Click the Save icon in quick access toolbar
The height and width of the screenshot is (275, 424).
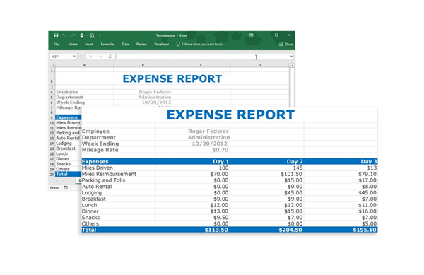[x=56, y=35]
